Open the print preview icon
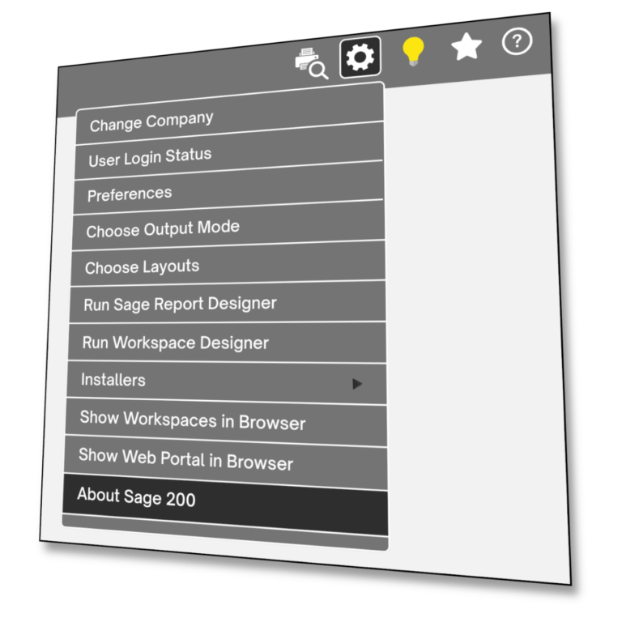 coord(311,64)
